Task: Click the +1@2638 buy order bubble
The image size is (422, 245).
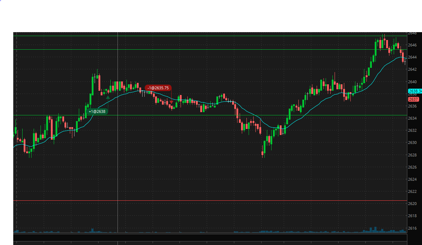Action: 97,111
